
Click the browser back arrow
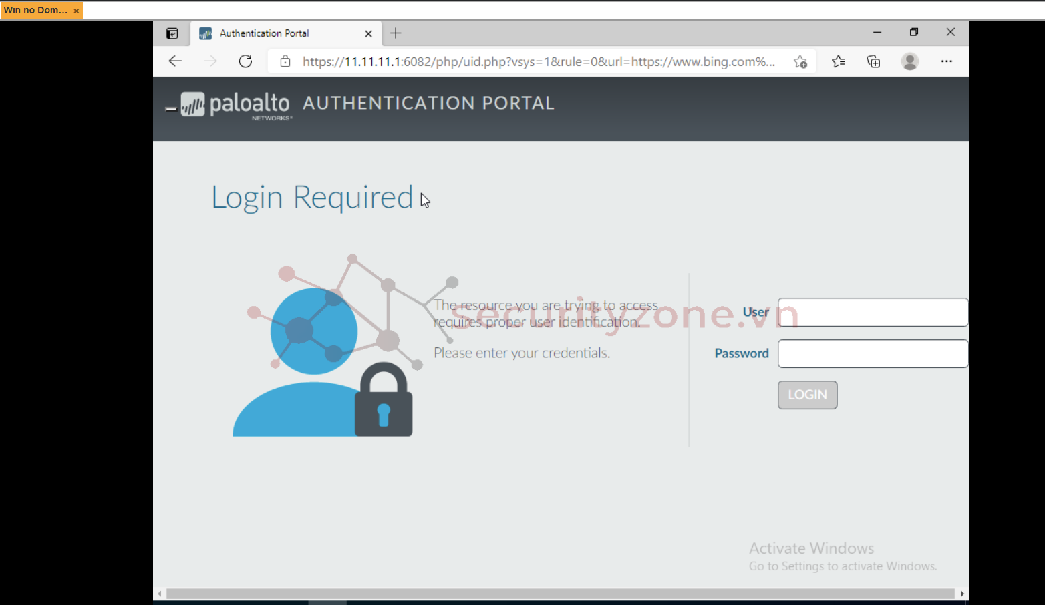[175, 61]
